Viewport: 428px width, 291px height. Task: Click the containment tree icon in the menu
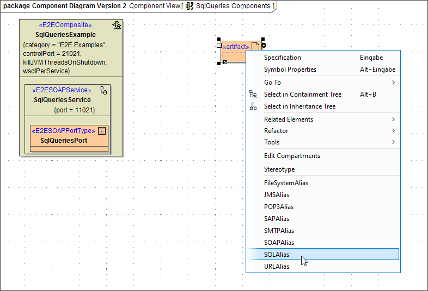(253, 94)
